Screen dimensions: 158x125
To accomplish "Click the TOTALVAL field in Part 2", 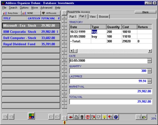I will tap(111, 102).
